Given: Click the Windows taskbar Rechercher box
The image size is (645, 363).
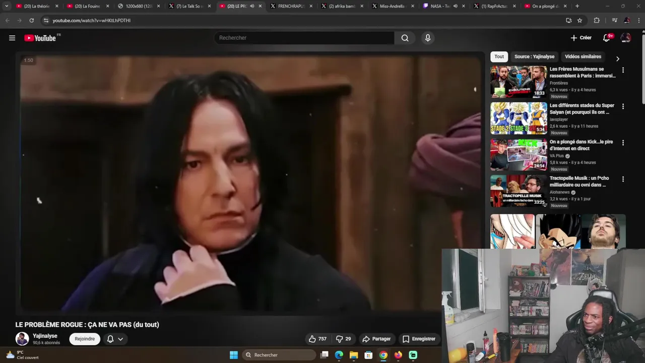Looking at the screenshot, I should [x=278, y=355].
